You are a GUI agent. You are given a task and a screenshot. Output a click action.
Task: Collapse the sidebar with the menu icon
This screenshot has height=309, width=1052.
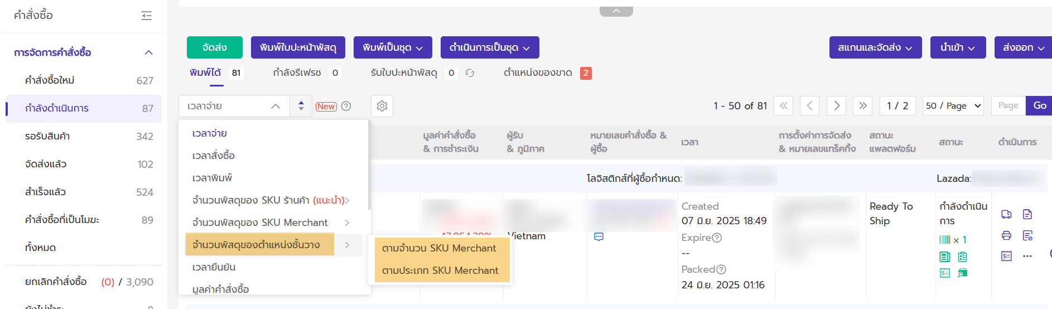point(147,16)
